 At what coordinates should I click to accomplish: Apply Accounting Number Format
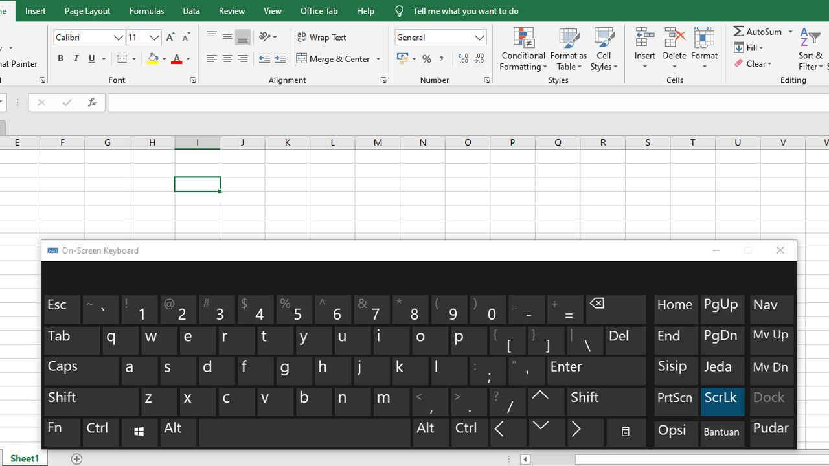tap(403, 59)
